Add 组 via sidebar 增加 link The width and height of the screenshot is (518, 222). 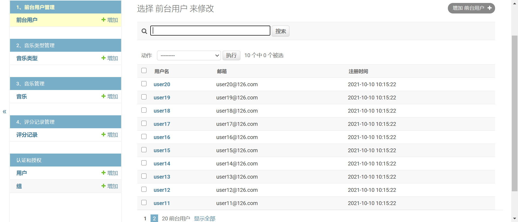110,186
